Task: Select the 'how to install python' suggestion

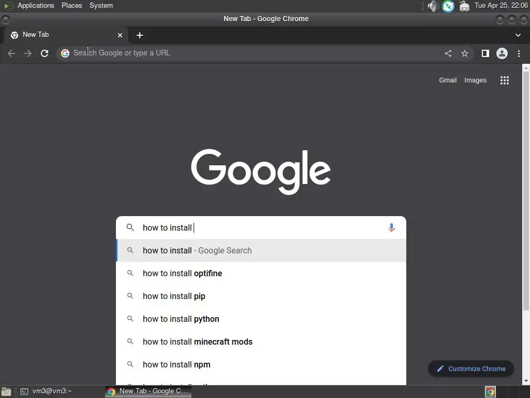Action: tap(261, 319)
